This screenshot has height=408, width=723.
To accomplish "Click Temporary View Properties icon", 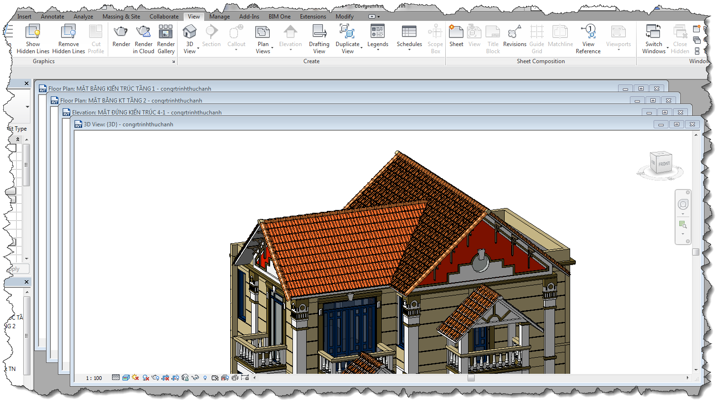I will [x=215, y=378].
